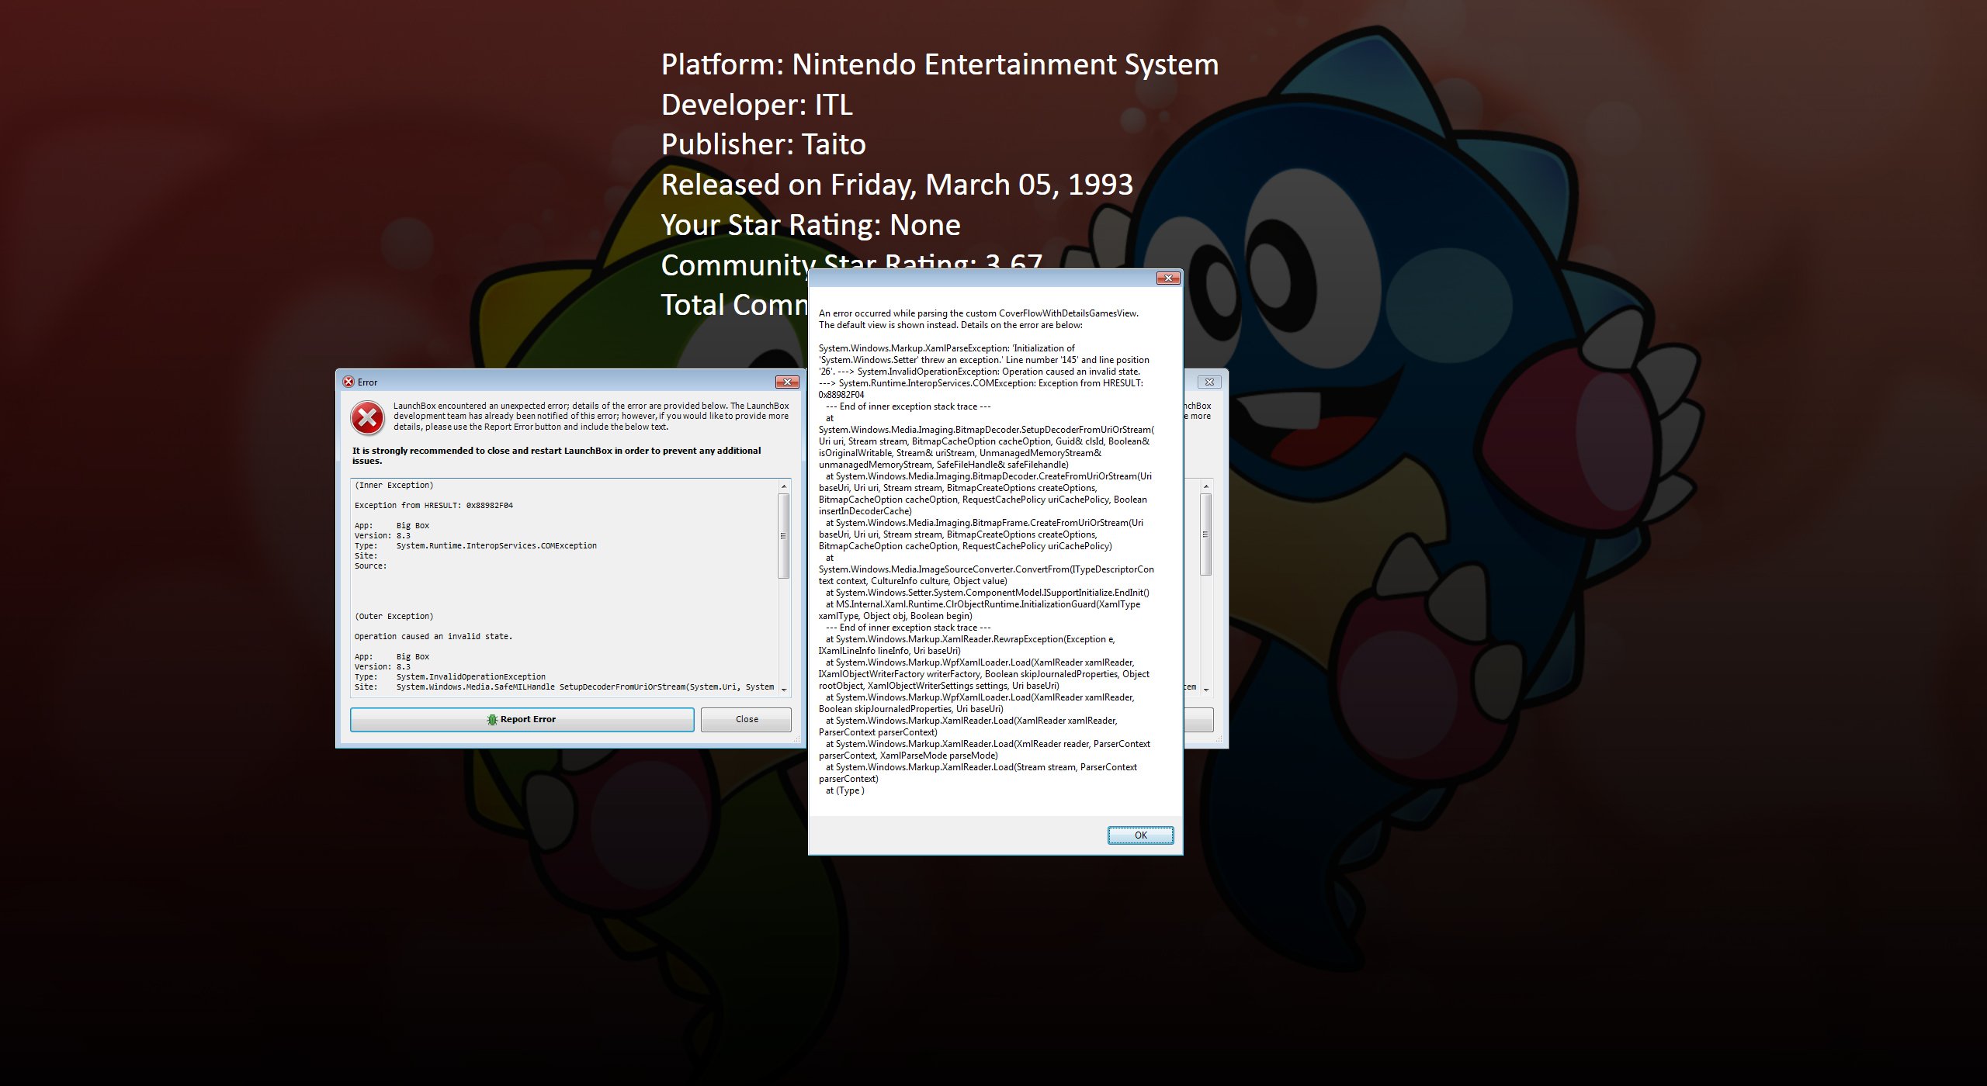1987x1086 pixels.
Task: Click 'Platform: Nintendo Entertainment System' text
Action: click(939, 64)
